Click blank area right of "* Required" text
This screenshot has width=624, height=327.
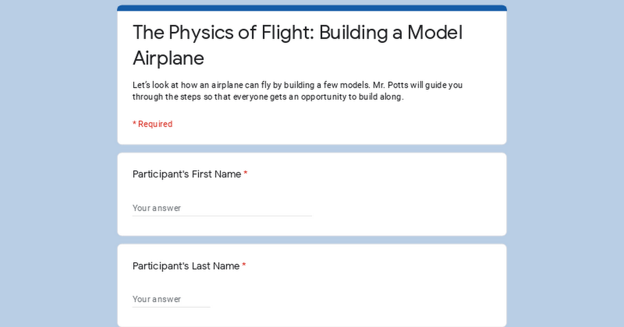[338, 124]
